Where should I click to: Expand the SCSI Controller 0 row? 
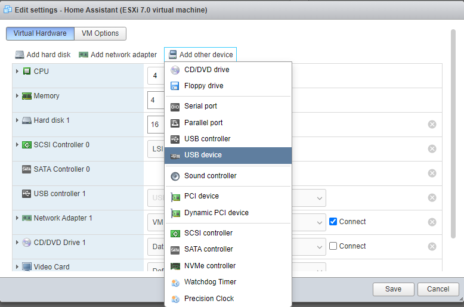17,145
